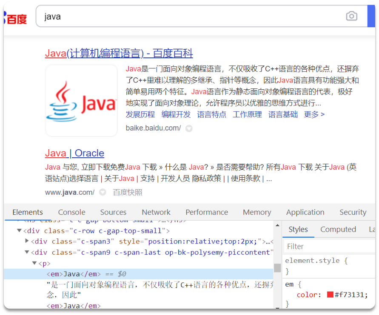Click the blue search button
379x315 pixels.
coord(371,16)
